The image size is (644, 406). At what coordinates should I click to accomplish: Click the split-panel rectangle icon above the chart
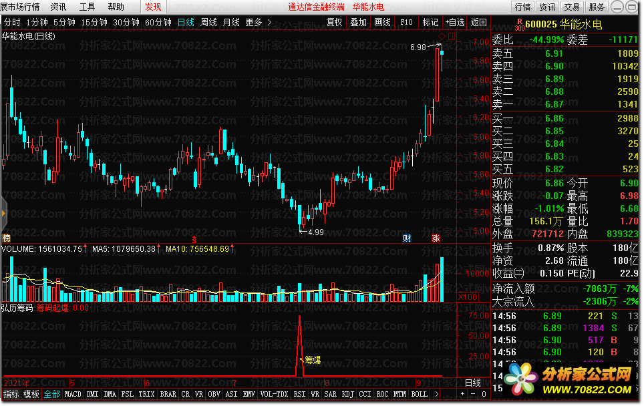(452, 36)
